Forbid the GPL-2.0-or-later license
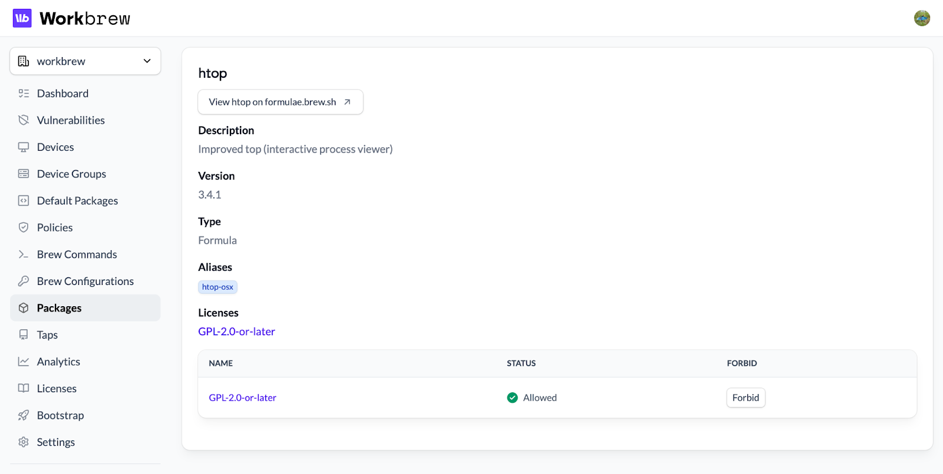Screen dimensions: 943x474 tap(746, 398)
